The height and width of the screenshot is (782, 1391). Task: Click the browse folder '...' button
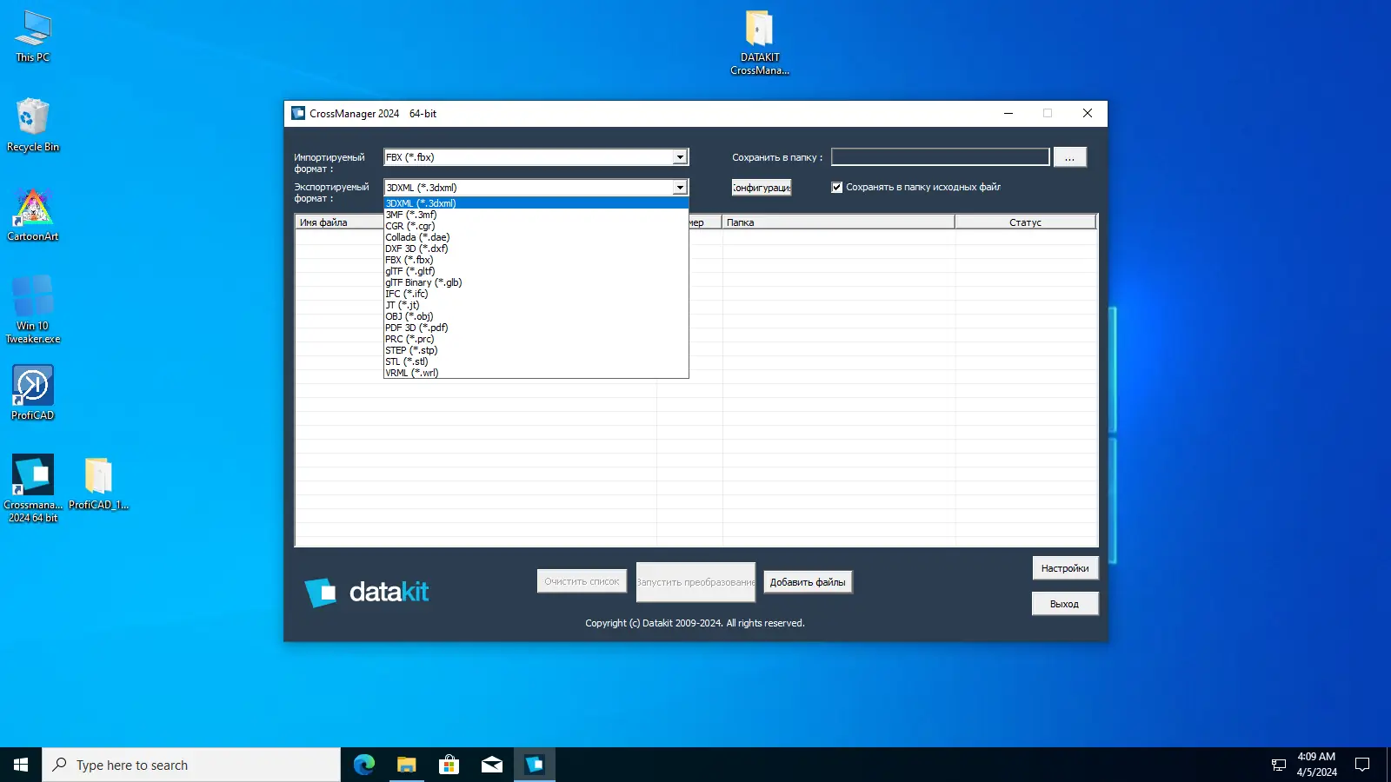tap(1069, 157)
